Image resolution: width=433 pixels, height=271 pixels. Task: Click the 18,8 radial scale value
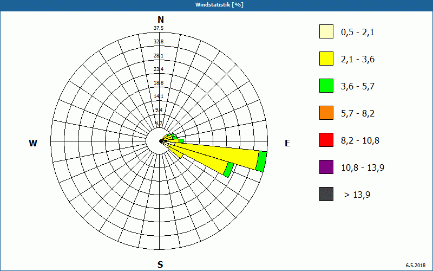tap(159, 82)
